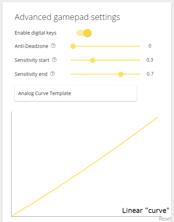
Task: Click the Reset link below the graph
Action: (165, 219)
